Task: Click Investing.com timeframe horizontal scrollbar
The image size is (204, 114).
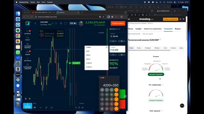Action: coord(149,51)
